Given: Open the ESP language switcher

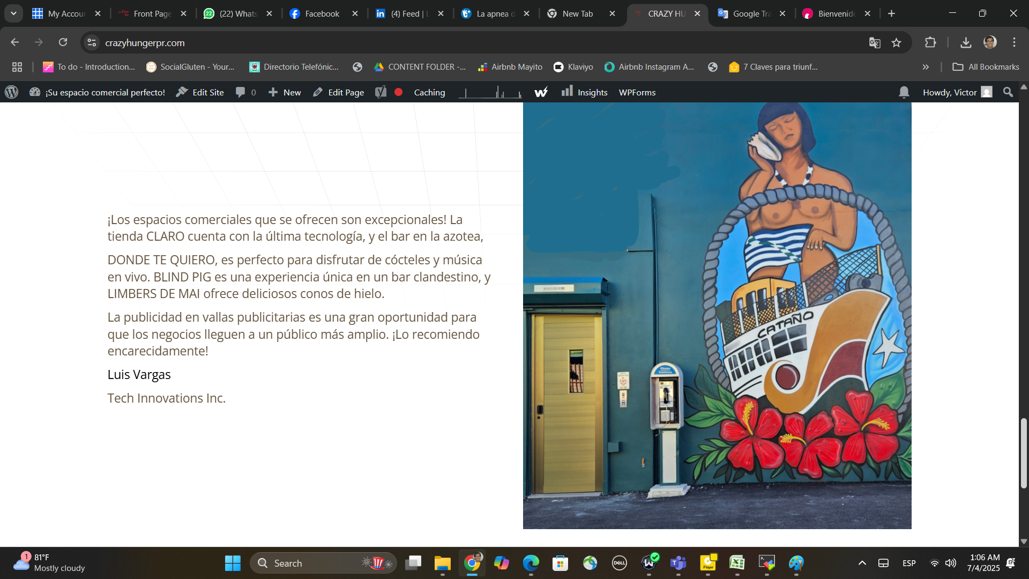Looking at the screenshot, I should (x=909, y=563).
